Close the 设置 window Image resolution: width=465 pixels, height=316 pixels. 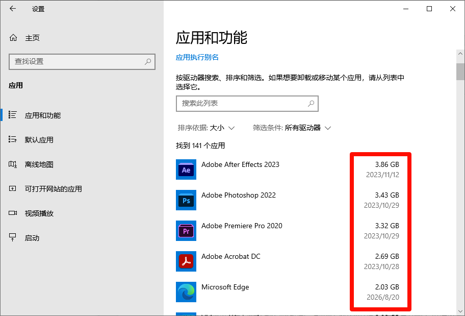pos(453,9)
